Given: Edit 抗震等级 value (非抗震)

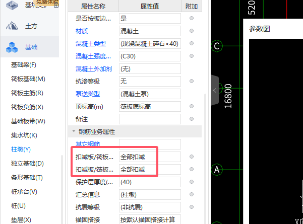Looking at the screenshot, I should [x=150, y=207].
